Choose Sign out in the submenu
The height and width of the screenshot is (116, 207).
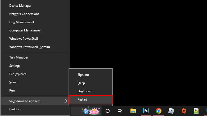point(91,75)
